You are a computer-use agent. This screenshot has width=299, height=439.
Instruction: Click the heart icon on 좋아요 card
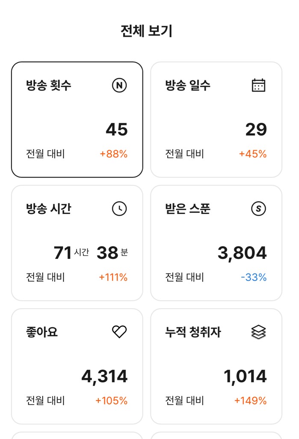coord(119,332)
